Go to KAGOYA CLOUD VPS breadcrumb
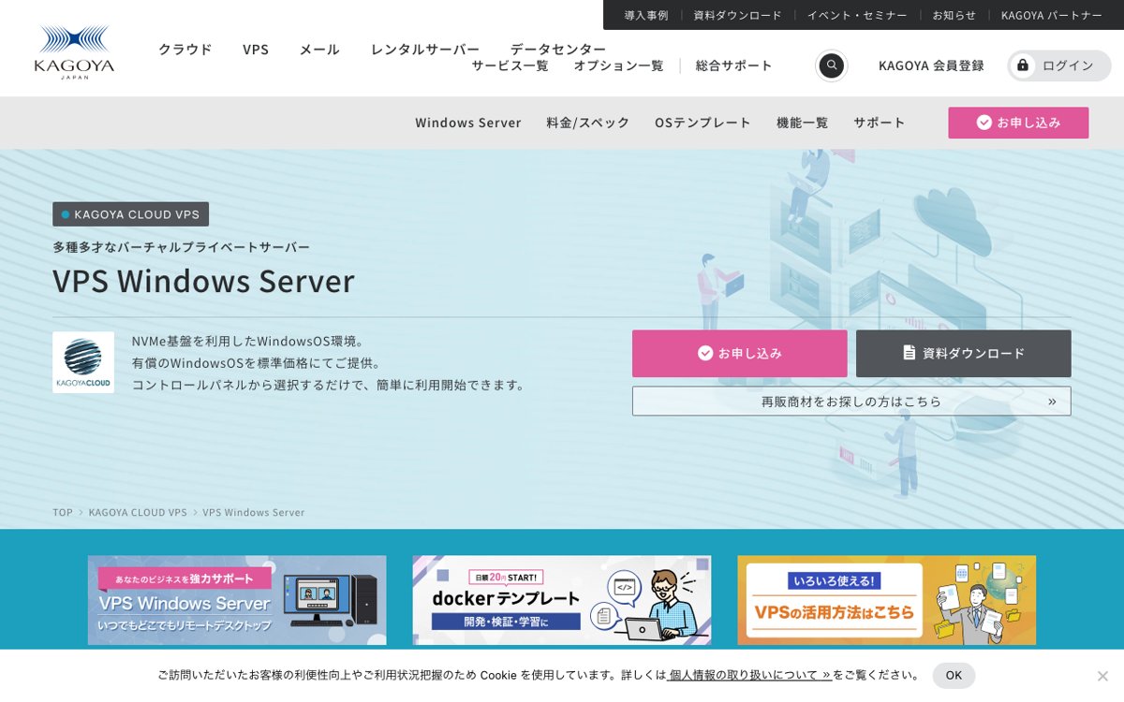The height and width of the screenshot is (702, 1124). pyautogui.click(x=138, y=513)
